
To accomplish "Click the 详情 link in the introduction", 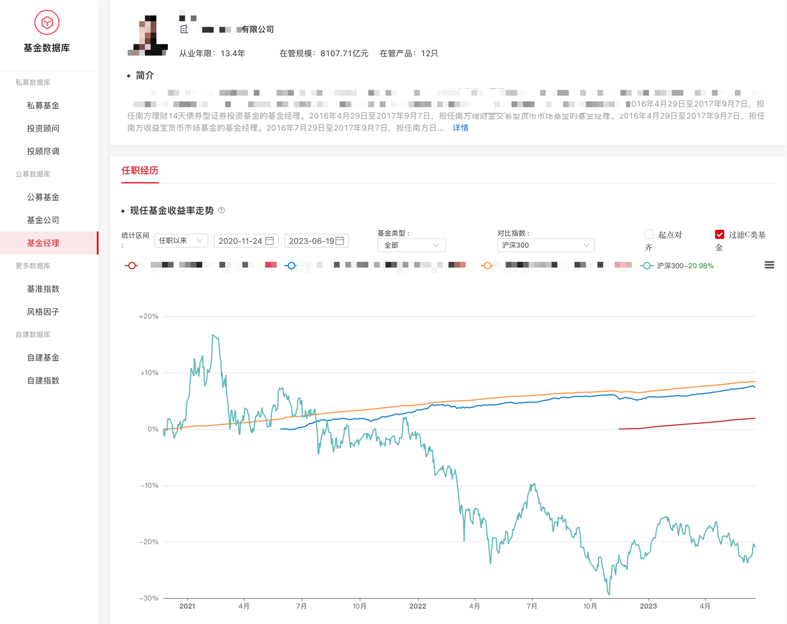I will coord(460,127).
